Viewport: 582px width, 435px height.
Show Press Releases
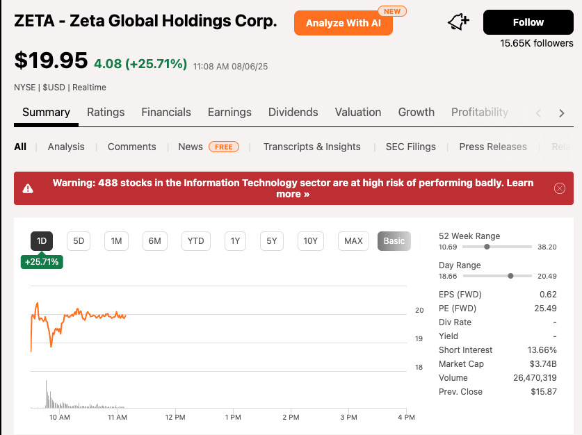pos(493,147)
